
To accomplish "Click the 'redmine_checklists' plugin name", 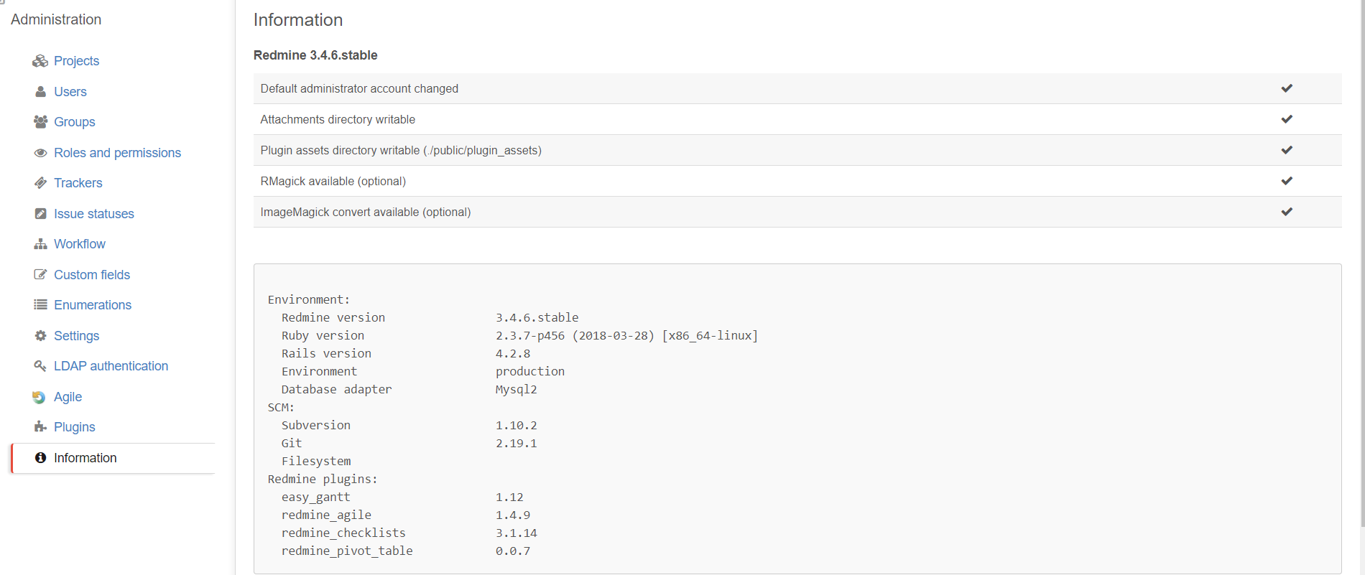I will coord(343,533).
